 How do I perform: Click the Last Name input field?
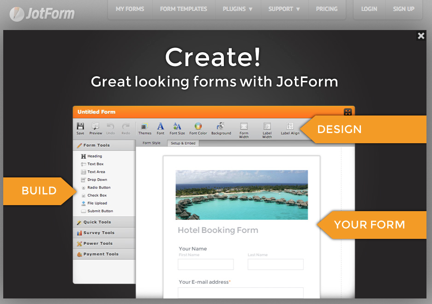pyautogui.click(x=276, y=264)
